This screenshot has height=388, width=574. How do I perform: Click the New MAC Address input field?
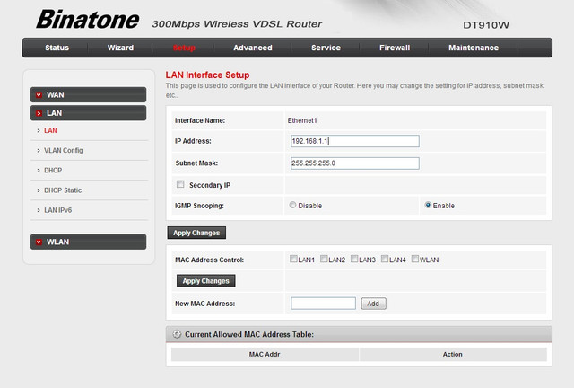tap(323, 304)
